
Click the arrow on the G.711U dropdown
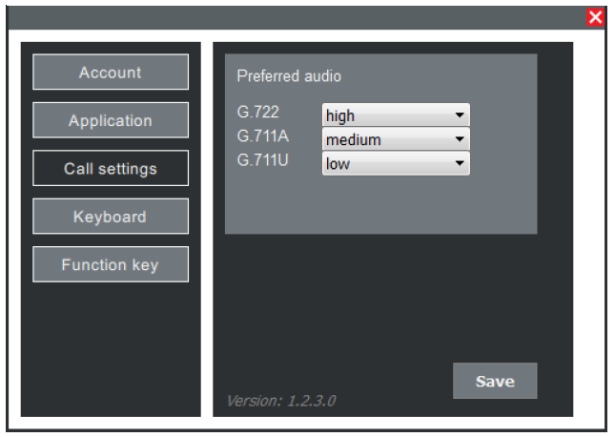pyautogui.click(x=460, y=163)
